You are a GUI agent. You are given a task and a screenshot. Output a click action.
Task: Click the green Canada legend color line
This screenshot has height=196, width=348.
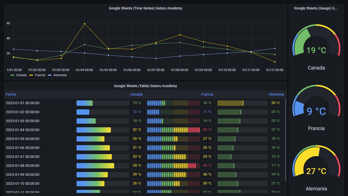click(x=12, y=75)
